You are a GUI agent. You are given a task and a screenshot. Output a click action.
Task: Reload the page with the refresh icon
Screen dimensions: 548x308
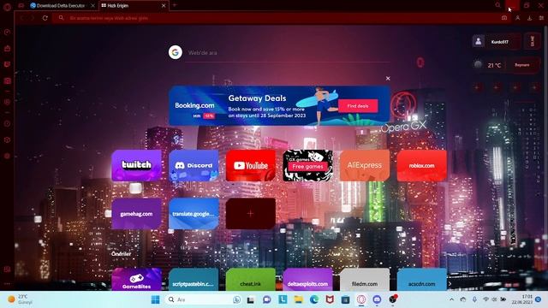[45, 18]
